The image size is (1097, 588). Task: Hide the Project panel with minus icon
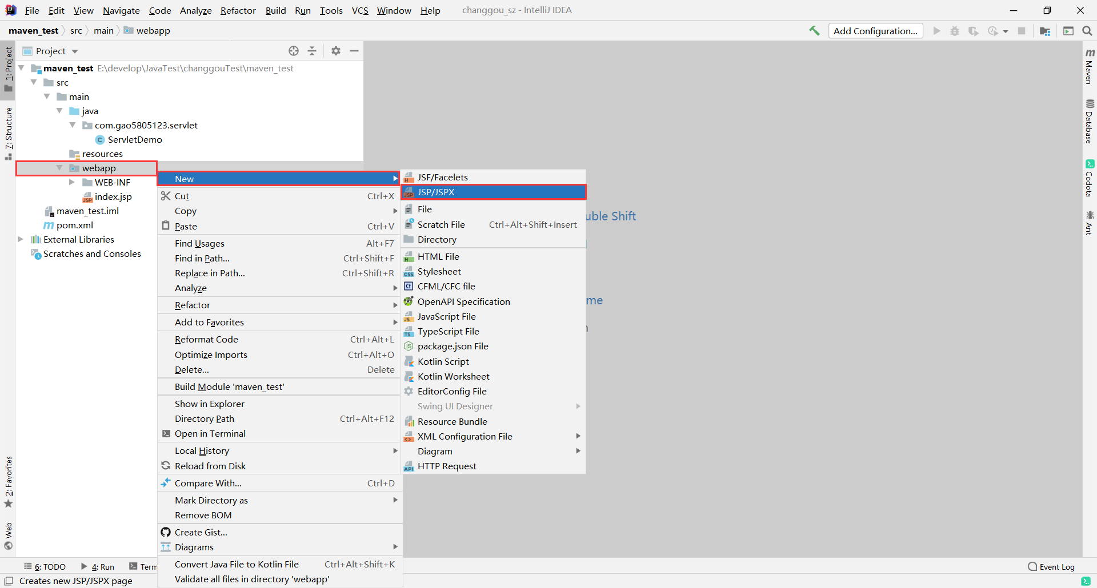pyautogui.click(x=354, y=51)
